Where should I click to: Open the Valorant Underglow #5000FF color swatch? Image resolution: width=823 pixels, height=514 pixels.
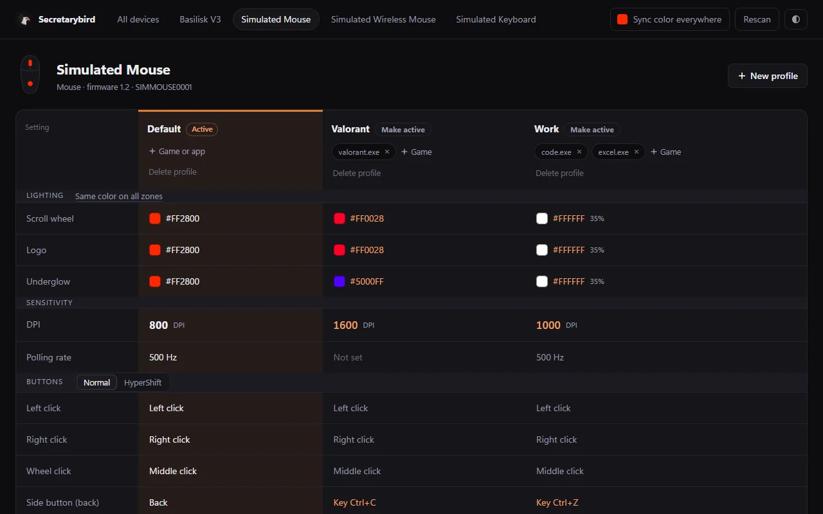point(339,281)
